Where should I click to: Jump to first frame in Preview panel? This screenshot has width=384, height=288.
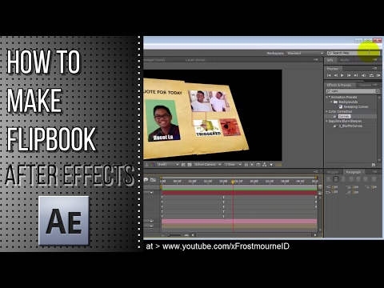(x=329, y=75)
